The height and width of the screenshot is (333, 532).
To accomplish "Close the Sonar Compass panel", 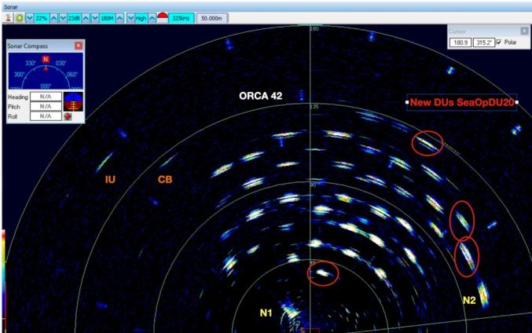I will (79, 46).
